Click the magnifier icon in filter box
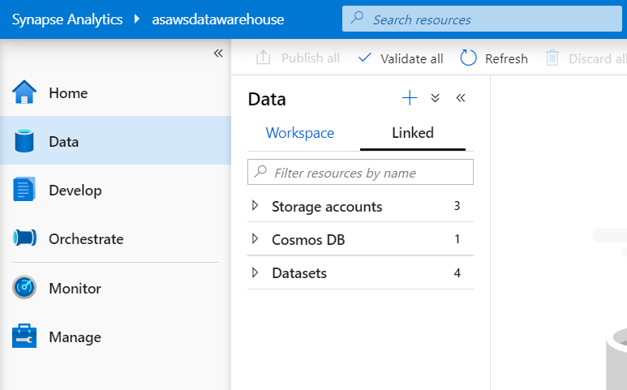The width and height of the screenshot is (627, 390). (x=260, y=171)
